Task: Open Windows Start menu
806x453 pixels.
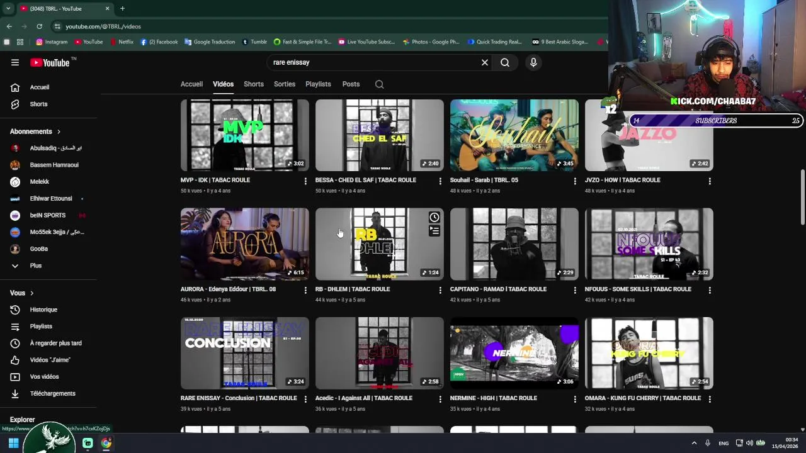Action: click(13, 443)
